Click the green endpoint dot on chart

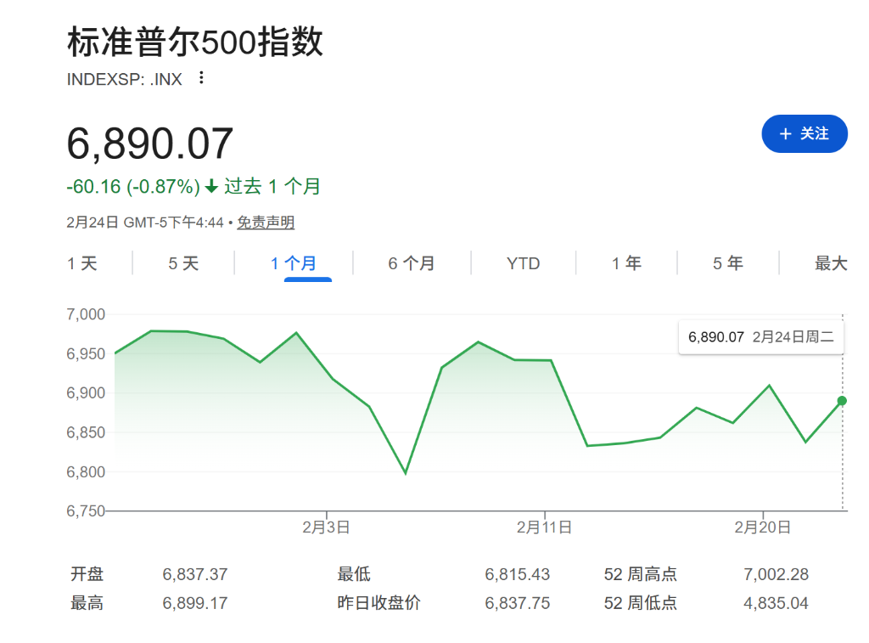tap(842, 401)
